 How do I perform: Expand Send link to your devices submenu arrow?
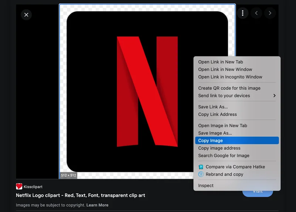click(x=274, y=96)
